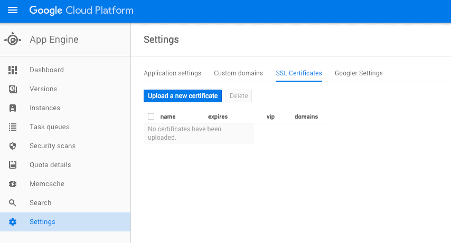This screenshot has height=243, width=451.
Task: Switch to Application settings tab
Action: [x=172, y=73]
